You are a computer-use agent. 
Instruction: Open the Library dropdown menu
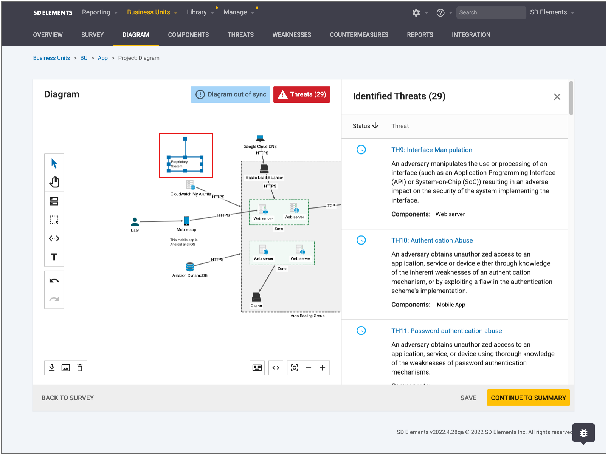tap(200, 12)
